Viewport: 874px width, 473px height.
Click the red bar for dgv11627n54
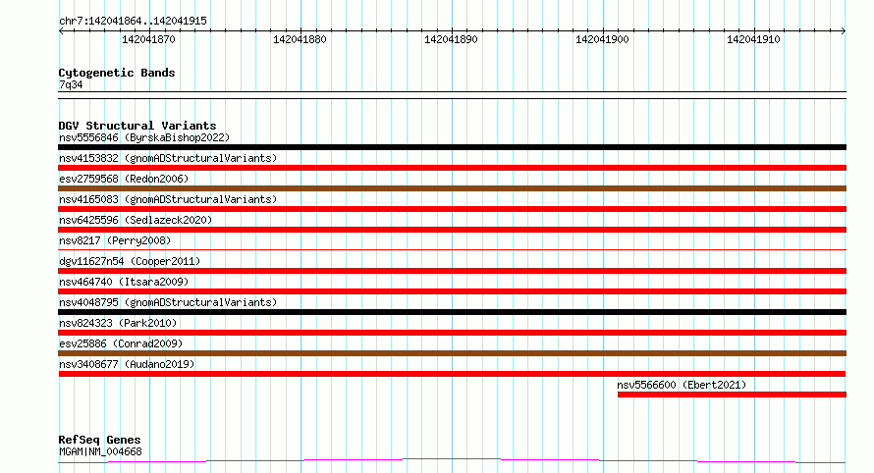tap(452, 271)
